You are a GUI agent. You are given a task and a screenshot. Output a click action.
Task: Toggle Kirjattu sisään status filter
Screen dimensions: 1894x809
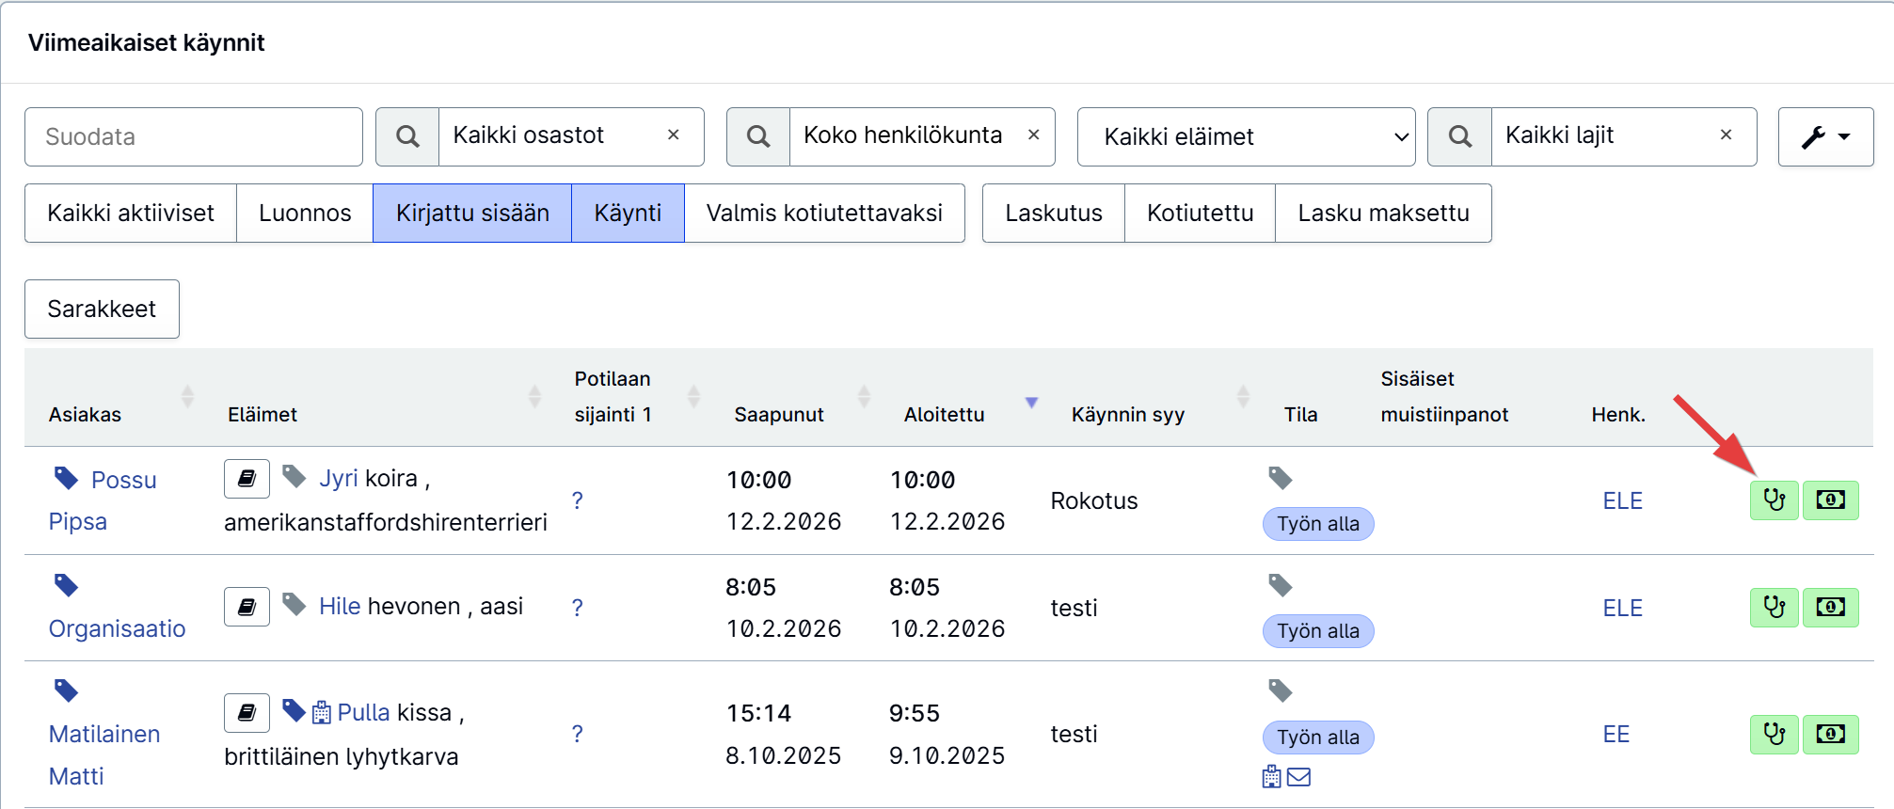(x=472, y=213)
